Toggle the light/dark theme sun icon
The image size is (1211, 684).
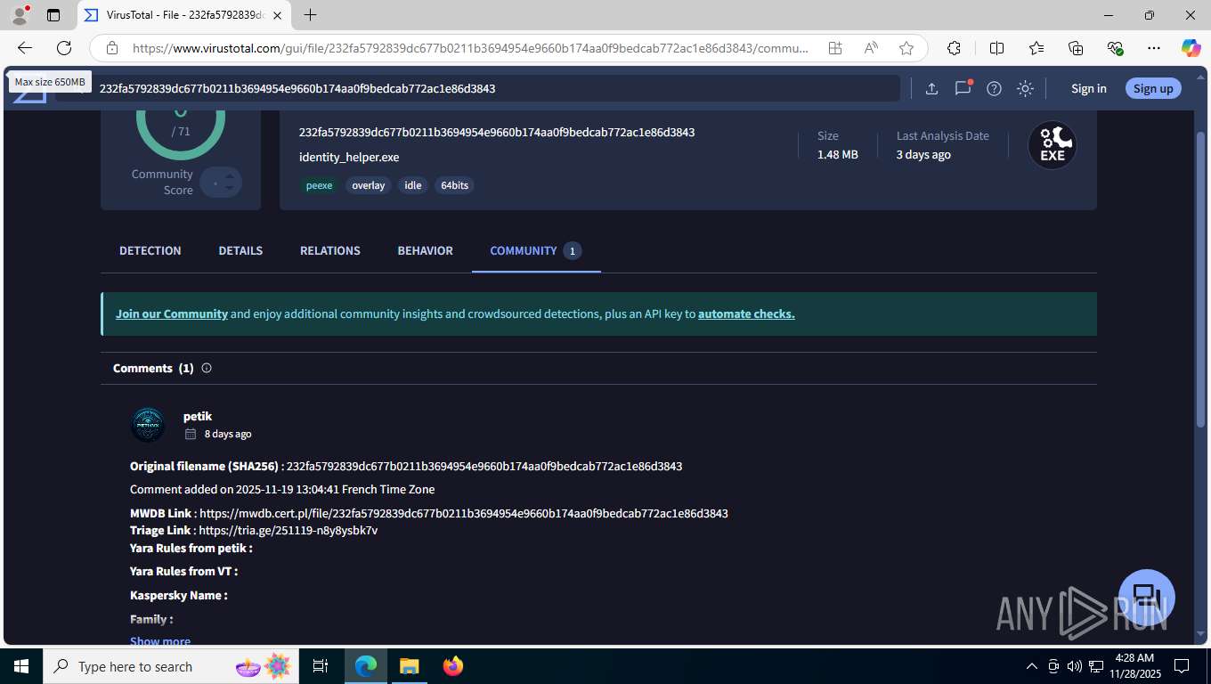pyautogui.click(x=1026, y=88)
